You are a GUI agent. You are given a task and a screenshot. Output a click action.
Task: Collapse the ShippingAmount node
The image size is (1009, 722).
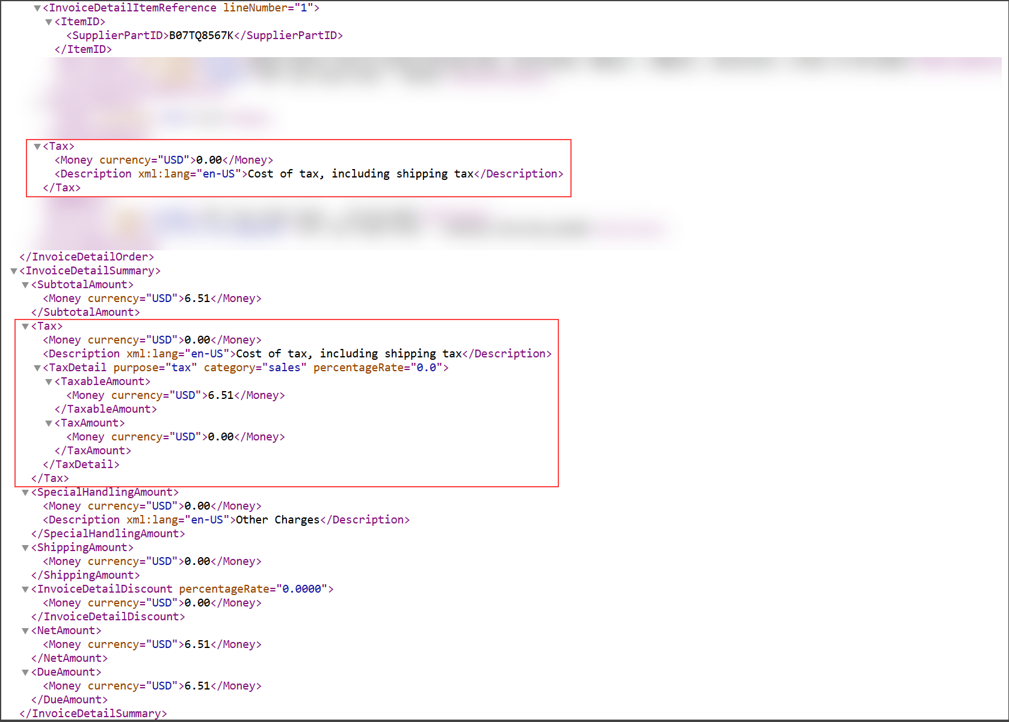(x=25, y=548)
